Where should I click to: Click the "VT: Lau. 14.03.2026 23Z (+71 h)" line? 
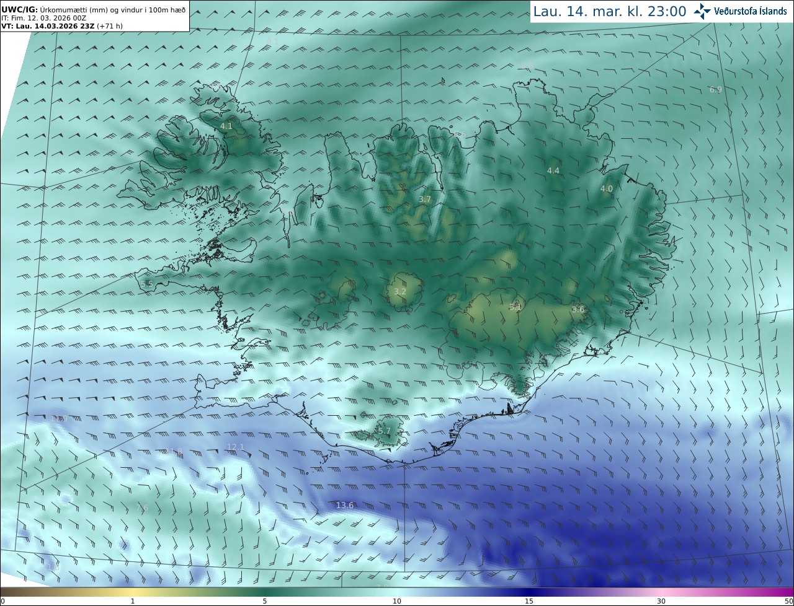click(x=62, y=26)
